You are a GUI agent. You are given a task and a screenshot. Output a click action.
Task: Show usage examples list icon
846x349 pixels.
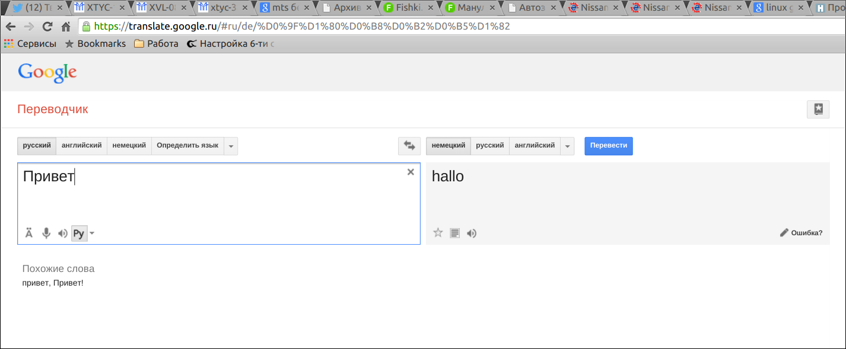[454, 233]
